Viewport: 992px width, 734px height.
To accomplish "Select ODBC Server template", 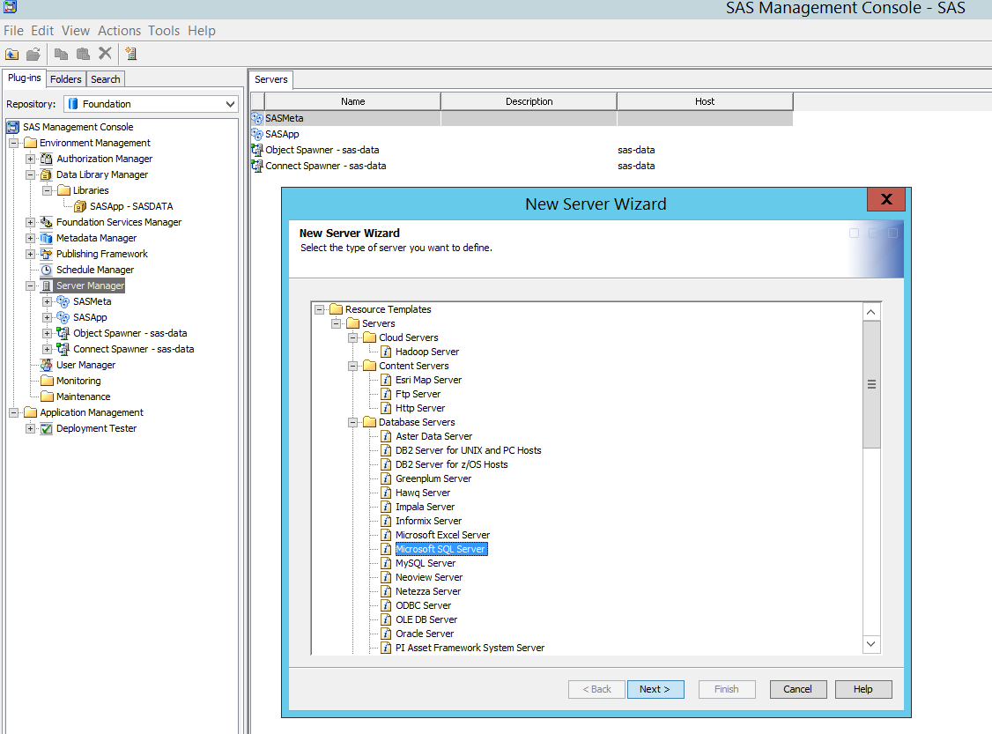I will [x=423, y=605].
